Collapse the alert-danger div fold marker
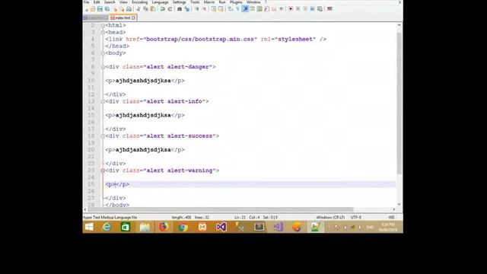Image resolution: width=487 pixels, height=274 pixels. click(103, 67)
